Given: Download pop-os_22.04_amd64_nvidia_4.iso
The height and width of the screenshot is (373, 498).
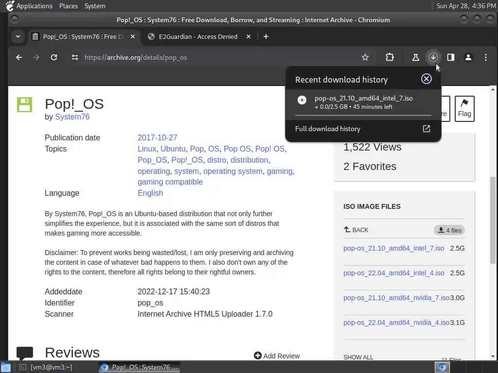Looking at the screenshot, I should click(396, 322).
